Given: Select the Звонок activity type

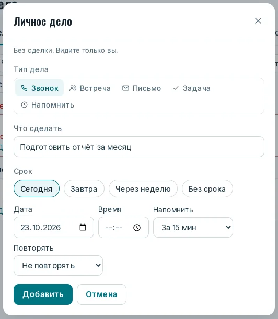Looking at the screenshot, I should tap(40, 88).
